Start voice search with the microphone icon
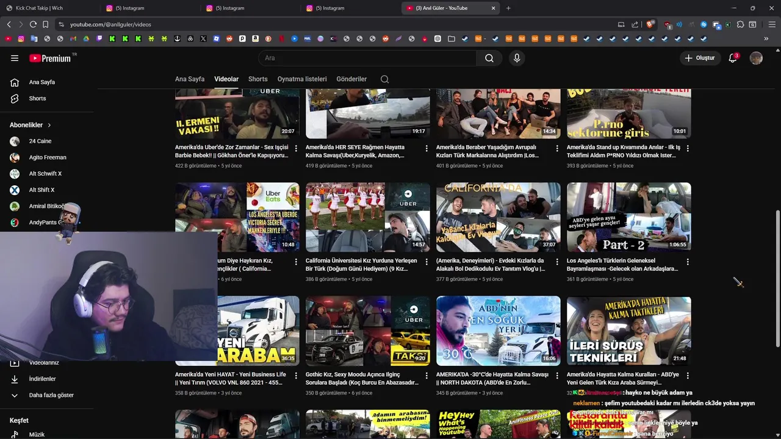 (517, 58)
